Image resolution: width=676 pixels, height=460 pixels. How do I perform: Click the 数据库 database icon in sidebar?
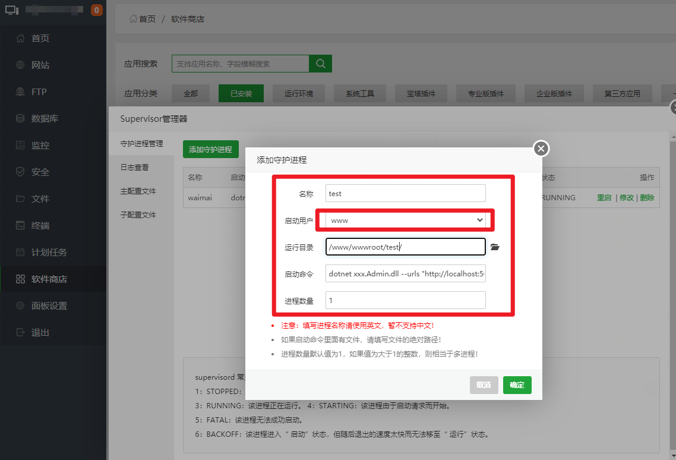[x=20, y=119]
